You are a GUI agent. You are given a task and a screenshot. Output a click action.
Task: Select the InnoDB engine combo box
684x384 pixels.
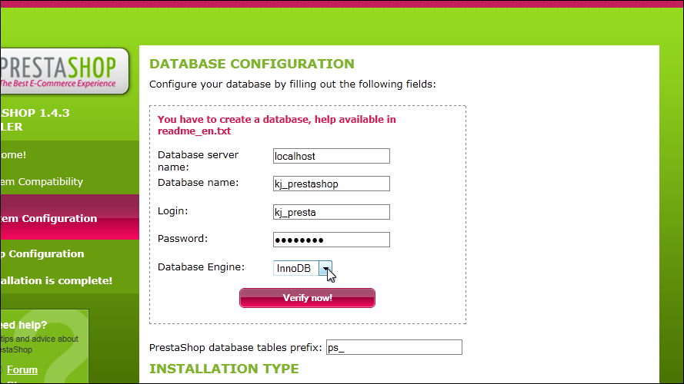coord(302,268)
